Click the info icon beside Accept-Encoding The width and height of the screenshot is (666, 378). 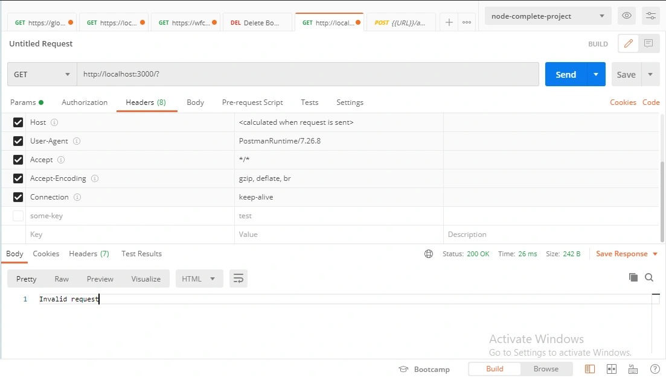95,178
